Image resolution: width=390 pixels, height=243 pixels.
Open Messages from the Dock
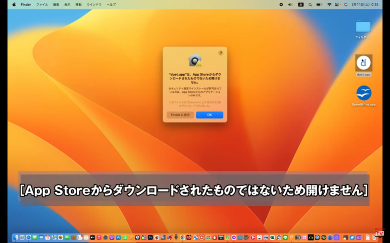(35, 237)
